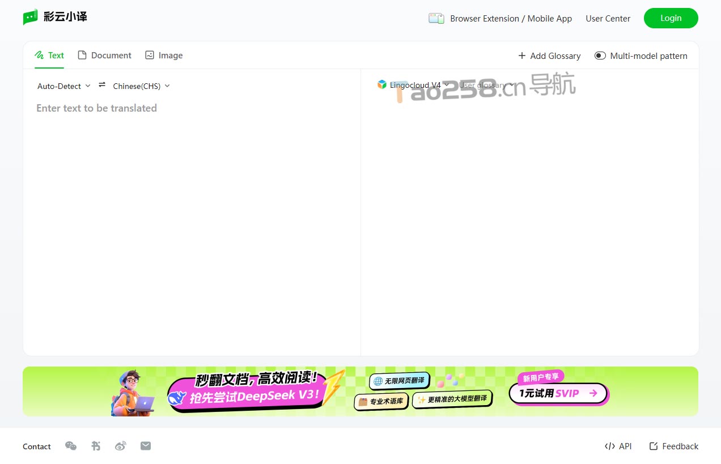
Task: Click the browser extension window icon
Action: (436, 18)
